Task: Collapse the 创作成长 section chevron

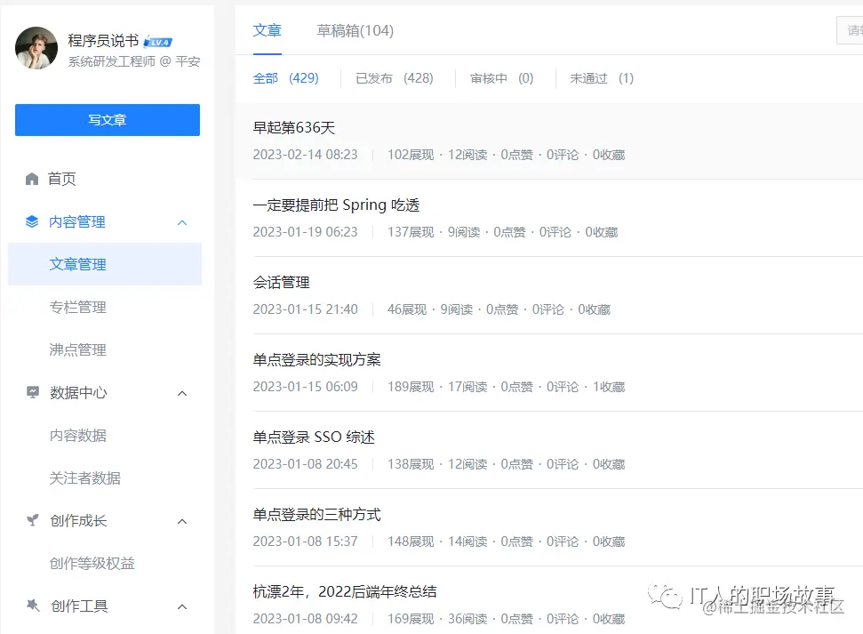Action: point(182,521)
